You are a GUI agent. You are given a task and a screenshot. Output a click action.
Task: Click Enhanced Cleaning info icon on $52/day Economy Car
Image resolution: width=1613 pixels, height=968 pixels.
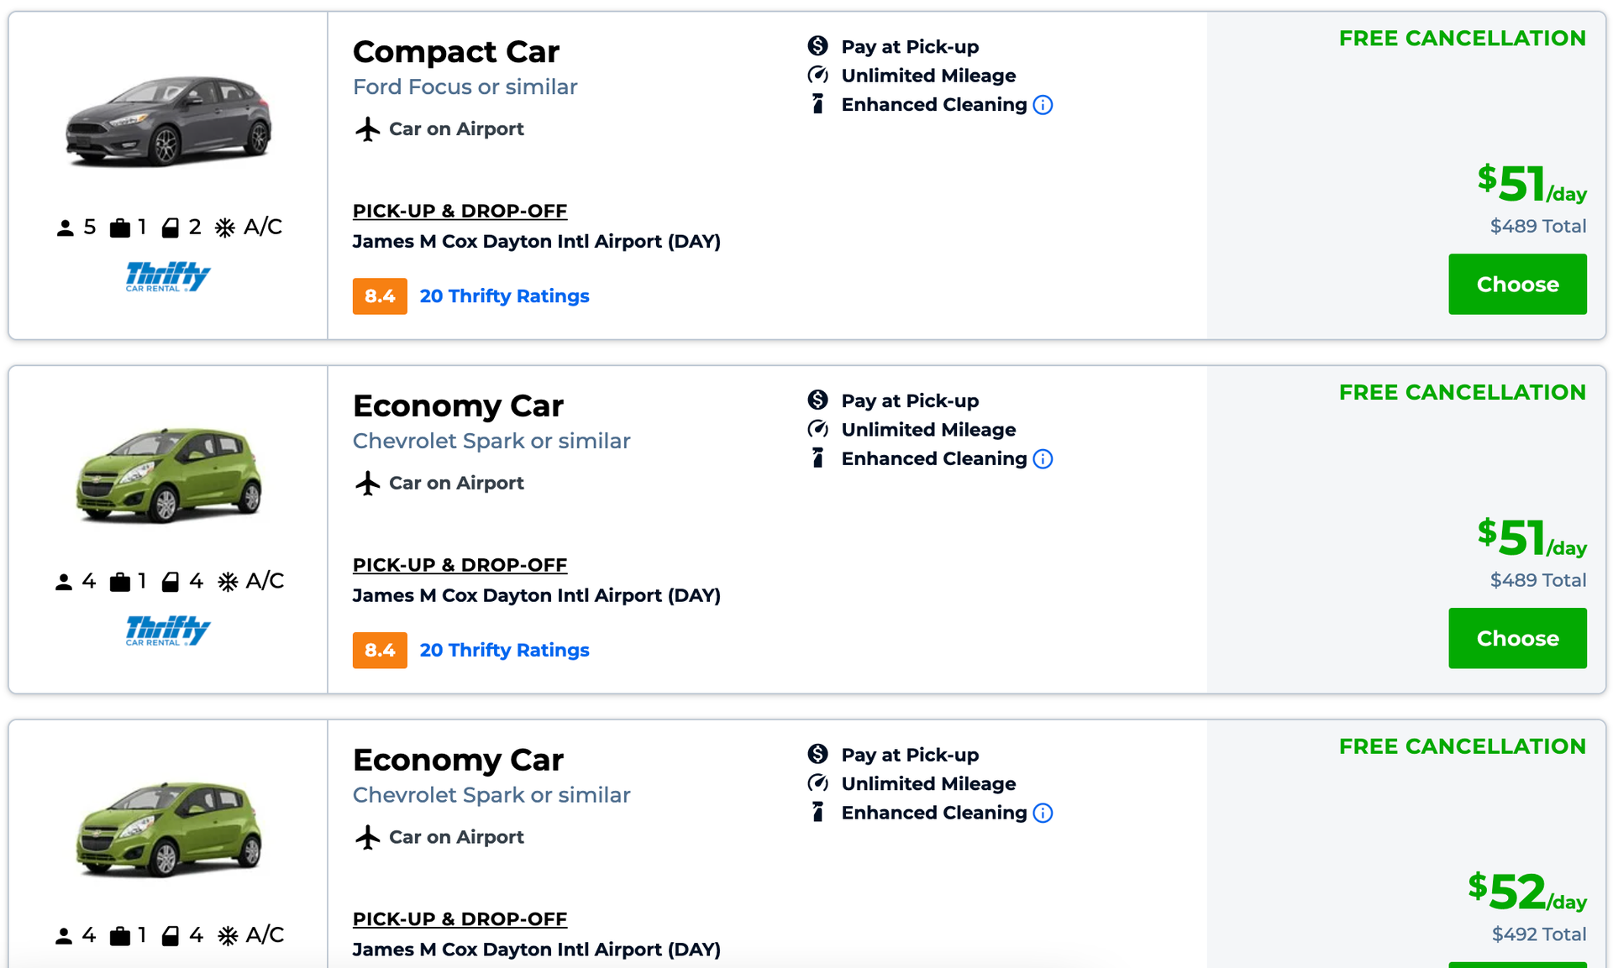[1043, 814]
